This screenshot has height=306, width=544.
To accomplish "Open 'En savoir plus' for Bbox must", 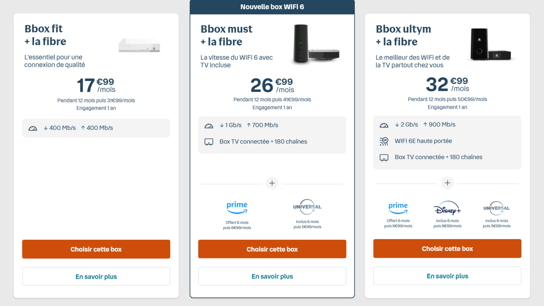I will [x=272, y=276].
